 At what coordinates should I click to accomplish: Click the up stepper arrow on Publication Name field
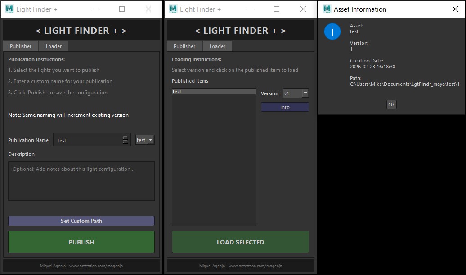[125, 137]
